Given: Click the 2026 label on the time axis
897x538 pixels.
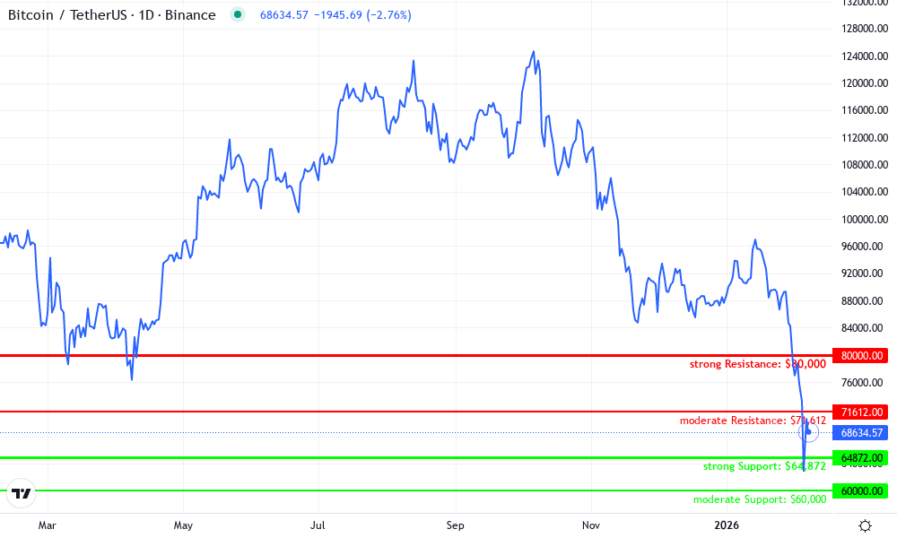Looking at the screenshot, I should (x=725, y=525).
